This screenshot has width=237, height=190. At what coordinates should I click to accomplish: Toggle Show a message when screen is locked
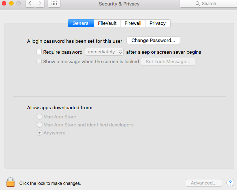pyautogui.click(x=39, y=61)
